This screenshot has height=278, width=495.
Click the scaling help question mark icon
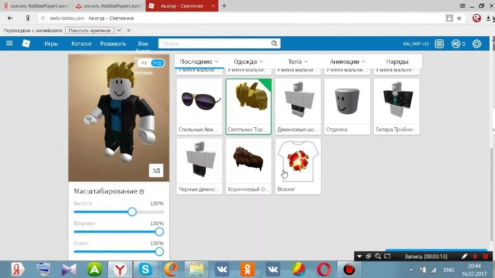pyautogui.click(x=141, y=192)
